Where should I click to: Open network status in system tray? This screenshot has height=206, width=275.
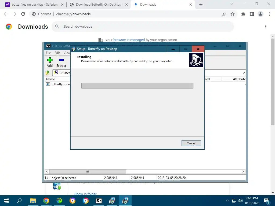click(x=234, y=201)
